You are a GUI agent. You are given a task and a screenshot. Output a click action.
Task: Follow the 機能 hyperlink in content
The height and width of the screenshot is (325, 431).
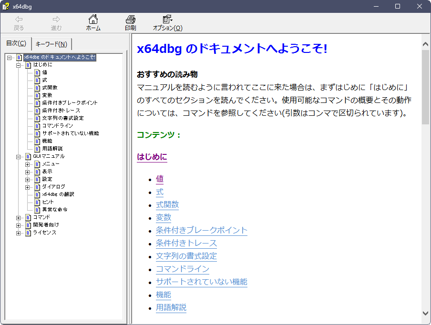click(164, 295)
